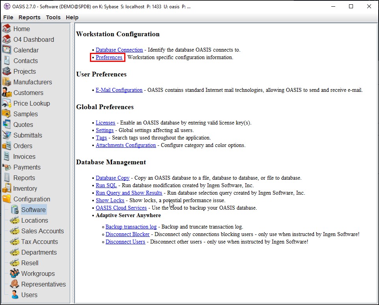Click the Users person icon
Viewport: 379px width, 305px height.
(15, 295)
